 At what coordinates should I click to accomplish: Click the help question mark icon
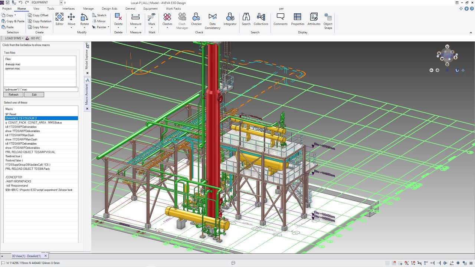[x=472, y=8]
